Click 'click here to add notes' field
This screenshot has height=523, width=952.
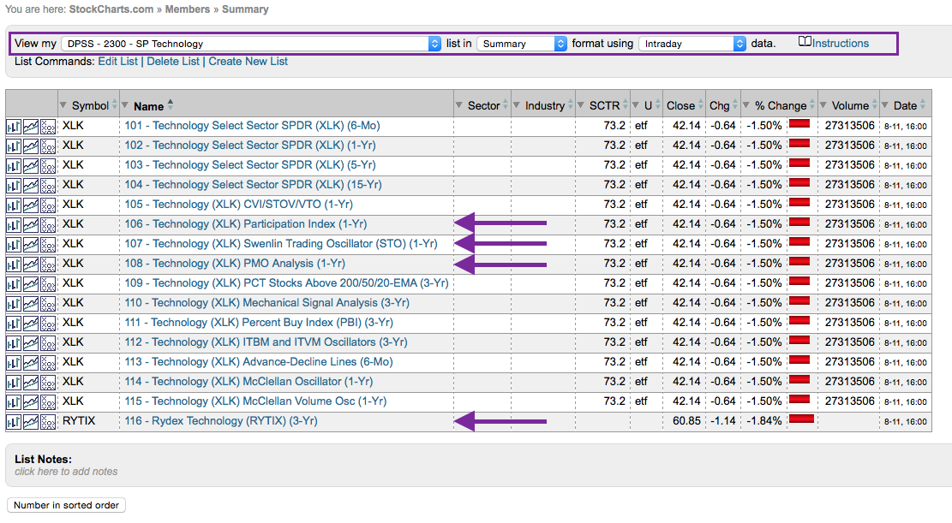click(66, 472)
